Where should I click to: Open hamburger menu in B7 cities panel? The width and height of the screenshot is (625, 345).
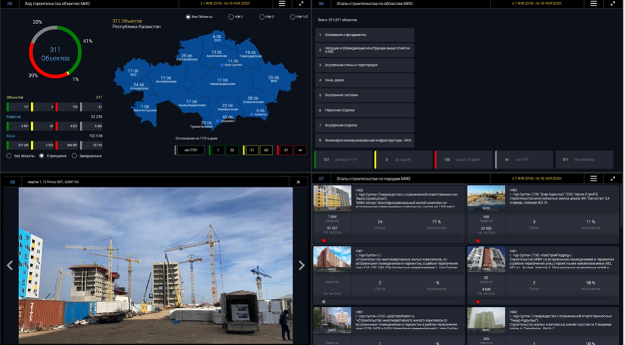click(x=593, y=179)
